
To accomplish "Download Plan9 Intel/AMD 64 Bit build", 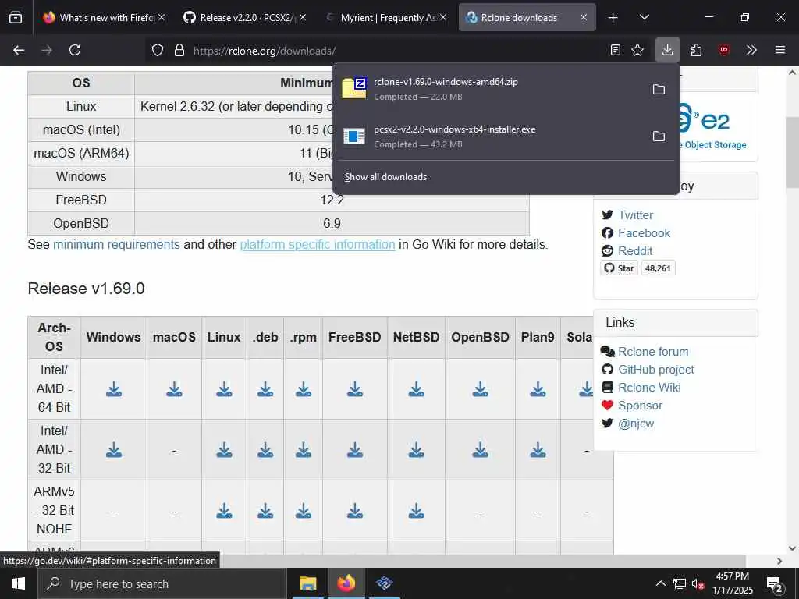I will (x=538, y=389).
